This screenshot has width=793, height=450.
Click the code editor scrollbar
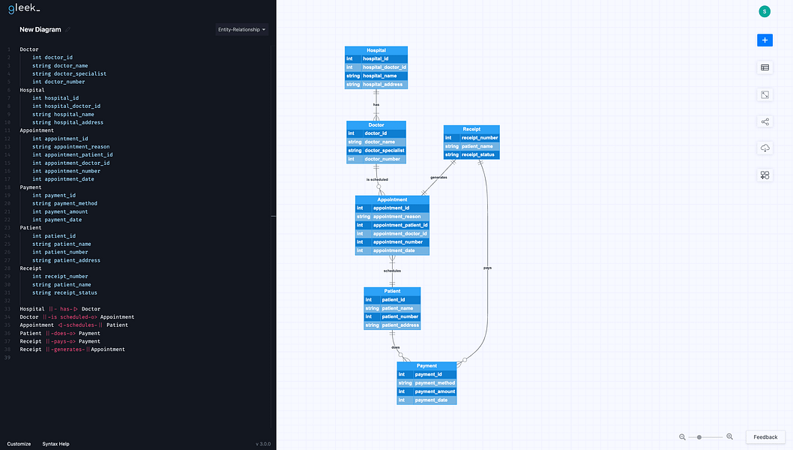[x=273, y=217]
